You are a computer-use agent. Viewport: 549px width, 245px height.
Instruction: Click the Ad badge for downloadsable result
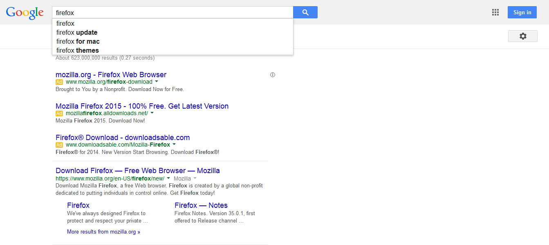click(x=59, y=145)
